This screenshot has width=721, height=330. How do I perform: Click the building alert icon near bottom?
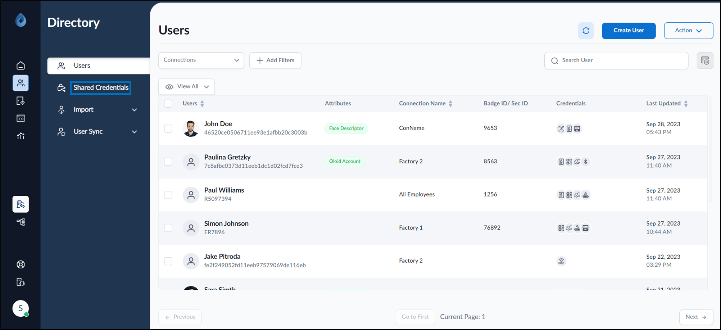click(x=21, y=282)
